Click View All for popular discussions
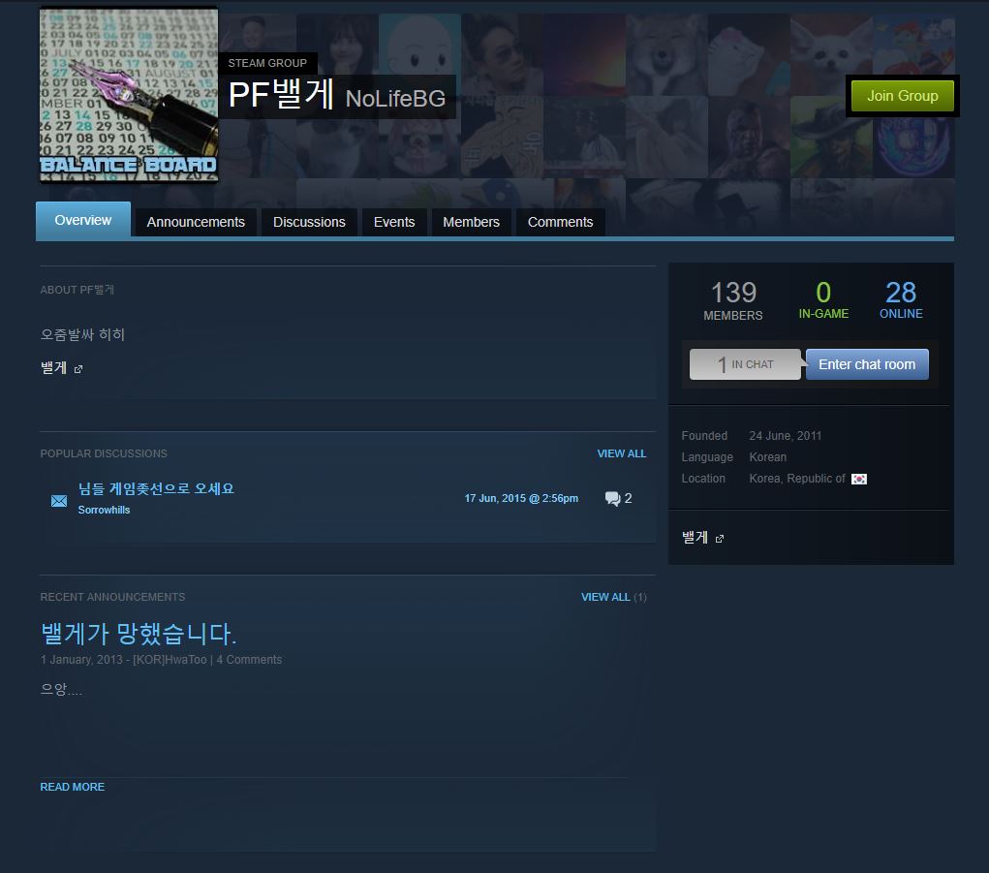 (x=621, y=453)
